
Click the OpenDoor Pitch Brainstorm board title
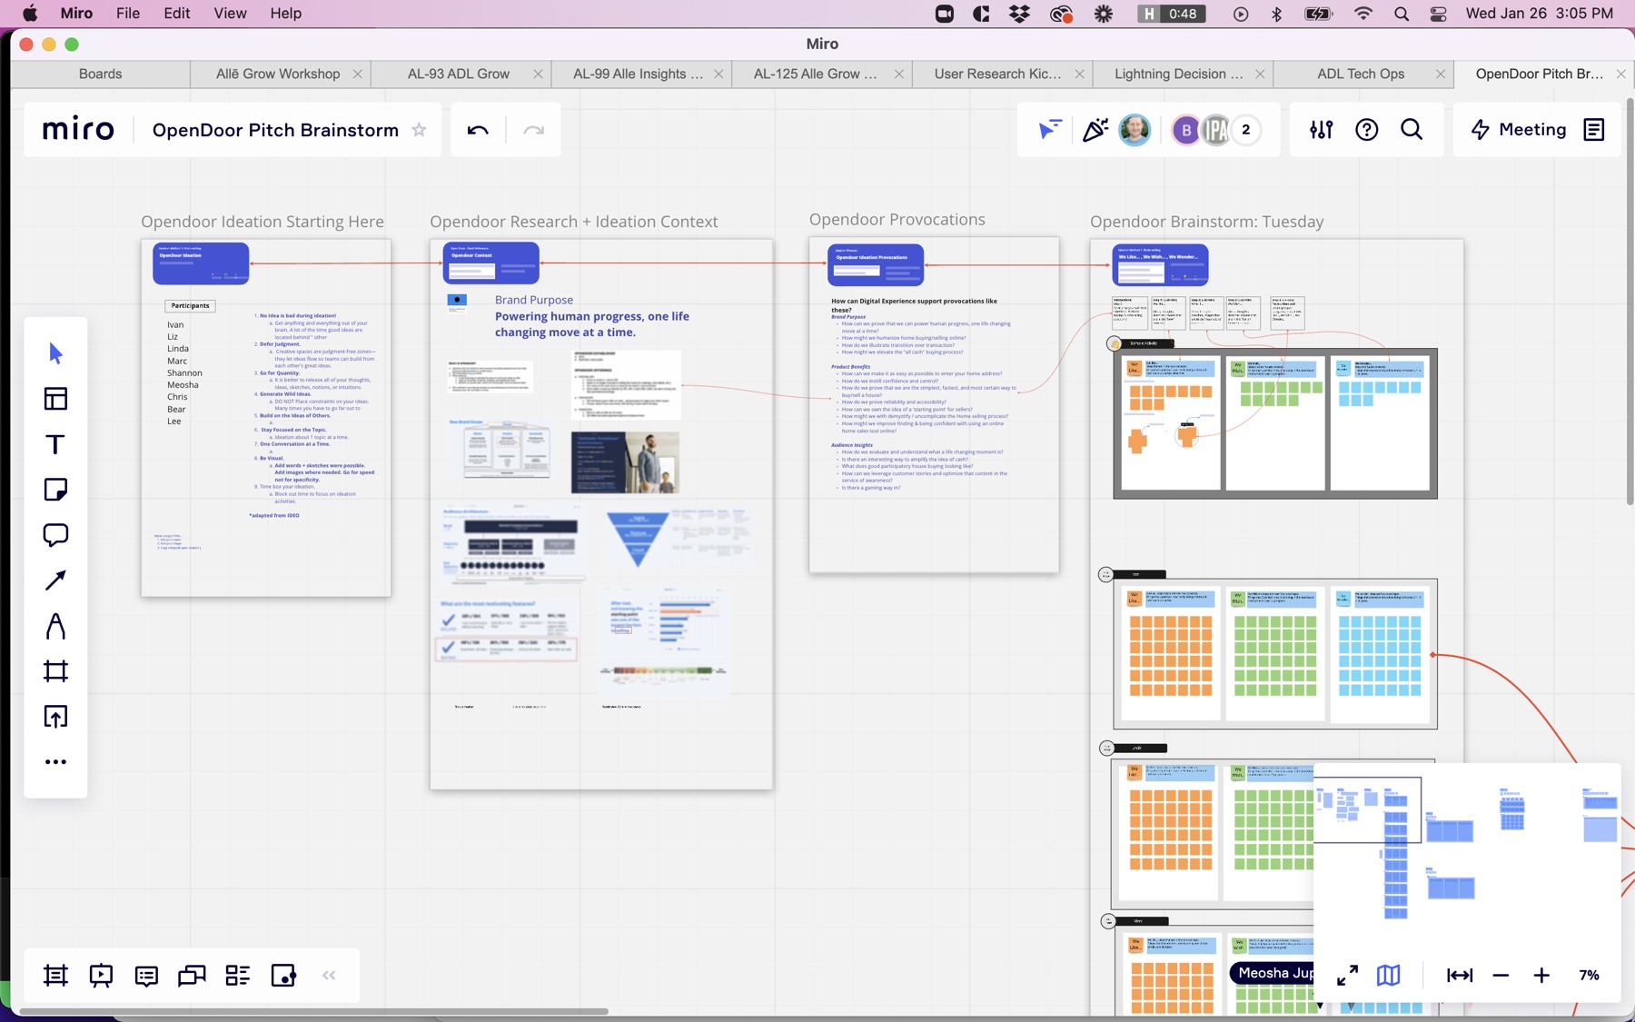point(275,130)
